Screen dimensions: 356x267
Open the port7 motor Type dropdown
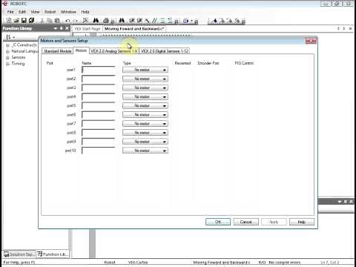(145, 124)
